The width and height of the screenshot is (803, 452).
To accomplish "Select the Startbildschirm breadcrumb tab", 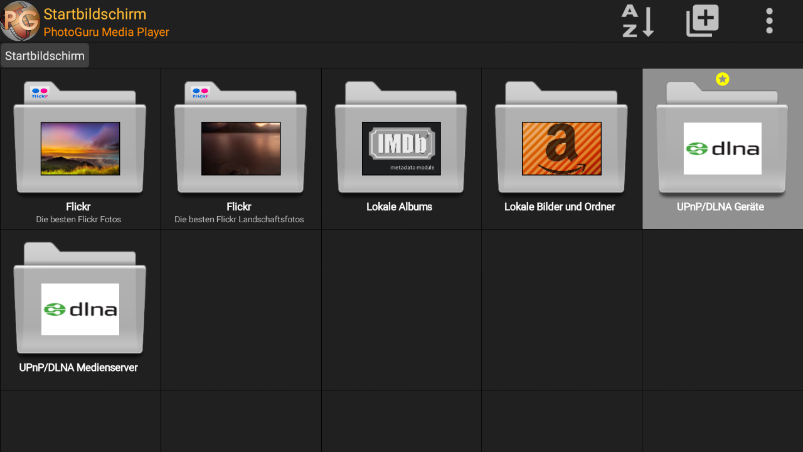I will point(45,55).
